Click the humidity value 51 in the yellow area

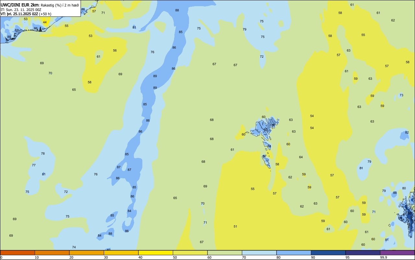point(235,227)
